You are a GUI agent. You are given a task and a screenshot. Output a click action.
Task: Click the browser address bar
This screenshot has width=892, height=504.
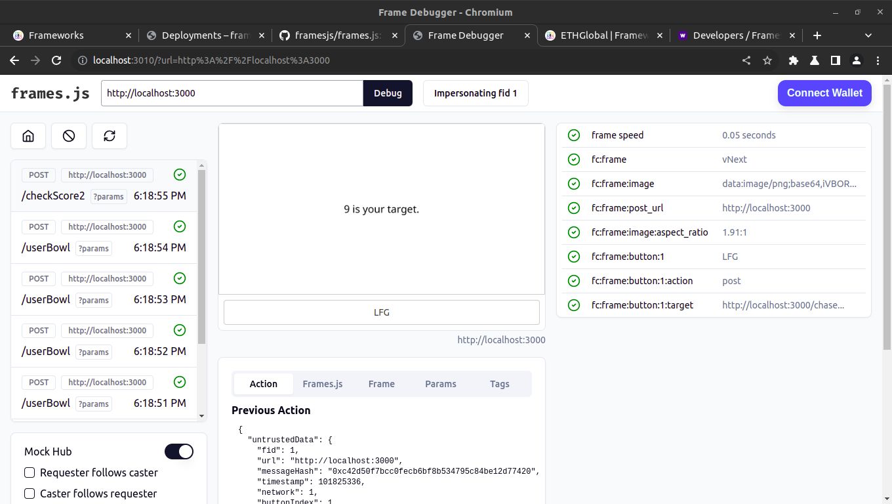point(407,60)
